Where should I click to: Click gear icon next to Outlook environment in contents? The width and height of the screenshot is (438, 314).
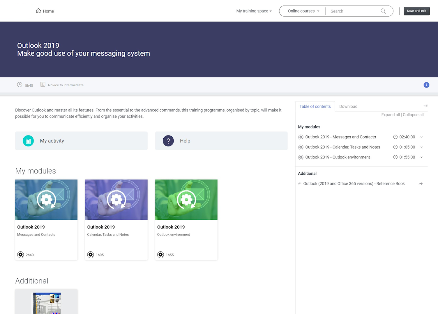[301, 157]
